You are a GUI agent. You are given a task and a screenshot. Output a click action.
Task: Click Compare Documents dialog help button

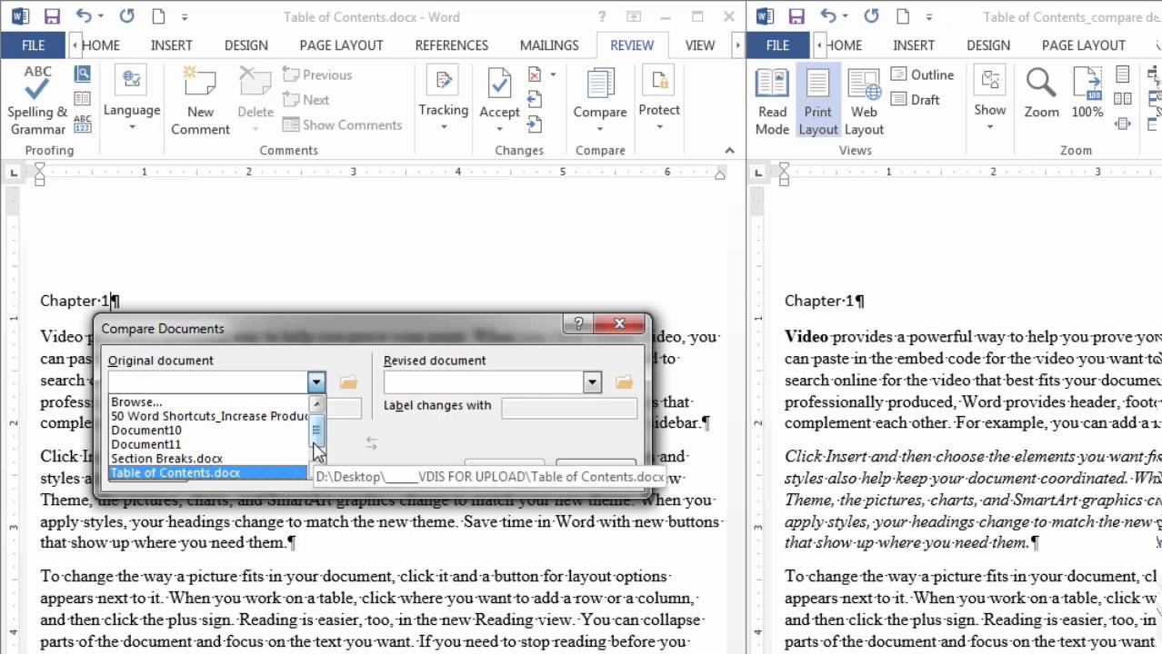(578, 324)
